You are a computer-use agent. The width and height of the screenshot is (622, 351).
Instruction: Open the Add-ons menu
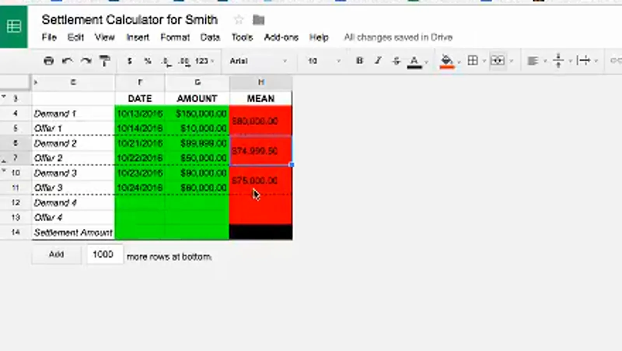(x=281, y=37)
